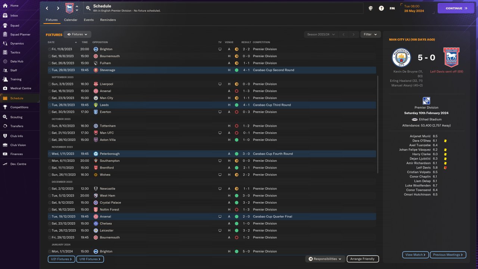Click the Etihad Stadium label
Image resolution: width=478 pixels, height=269 pixels.
429,119
